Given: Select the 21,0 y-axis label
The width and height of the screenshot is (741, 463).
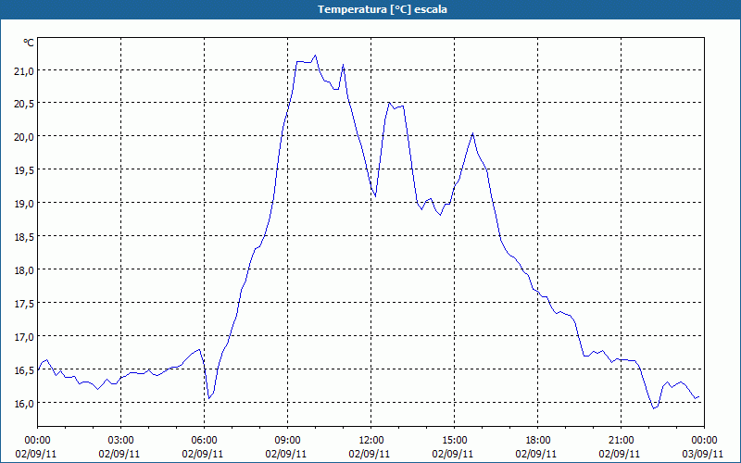Looking at the screenshot, I should click(24, 71).
